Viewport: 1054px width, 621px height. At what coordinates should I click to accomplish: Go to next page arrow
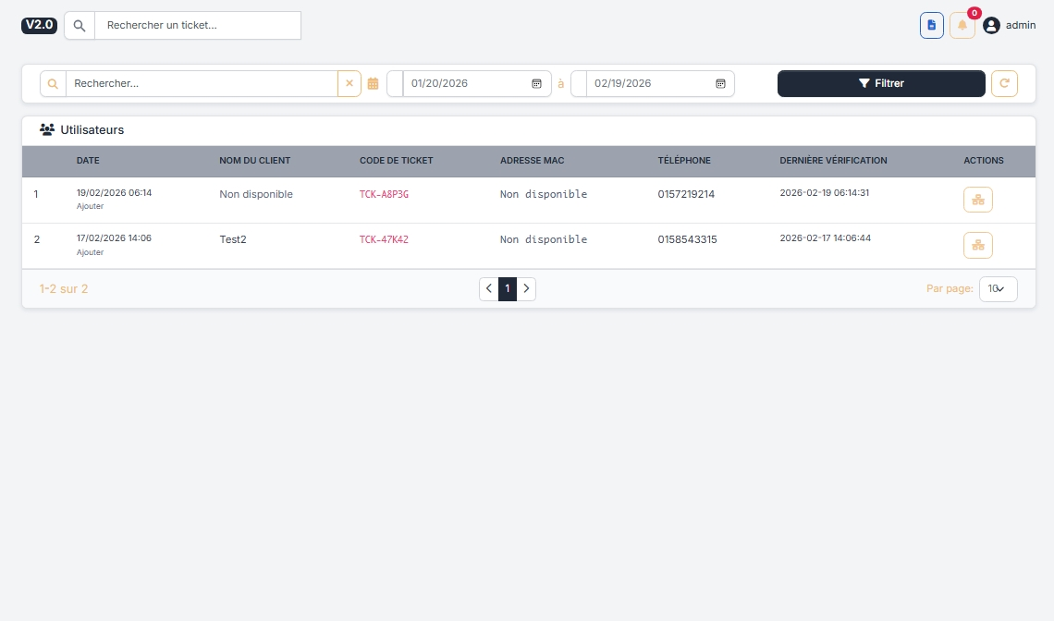click(x=526, y=288)
